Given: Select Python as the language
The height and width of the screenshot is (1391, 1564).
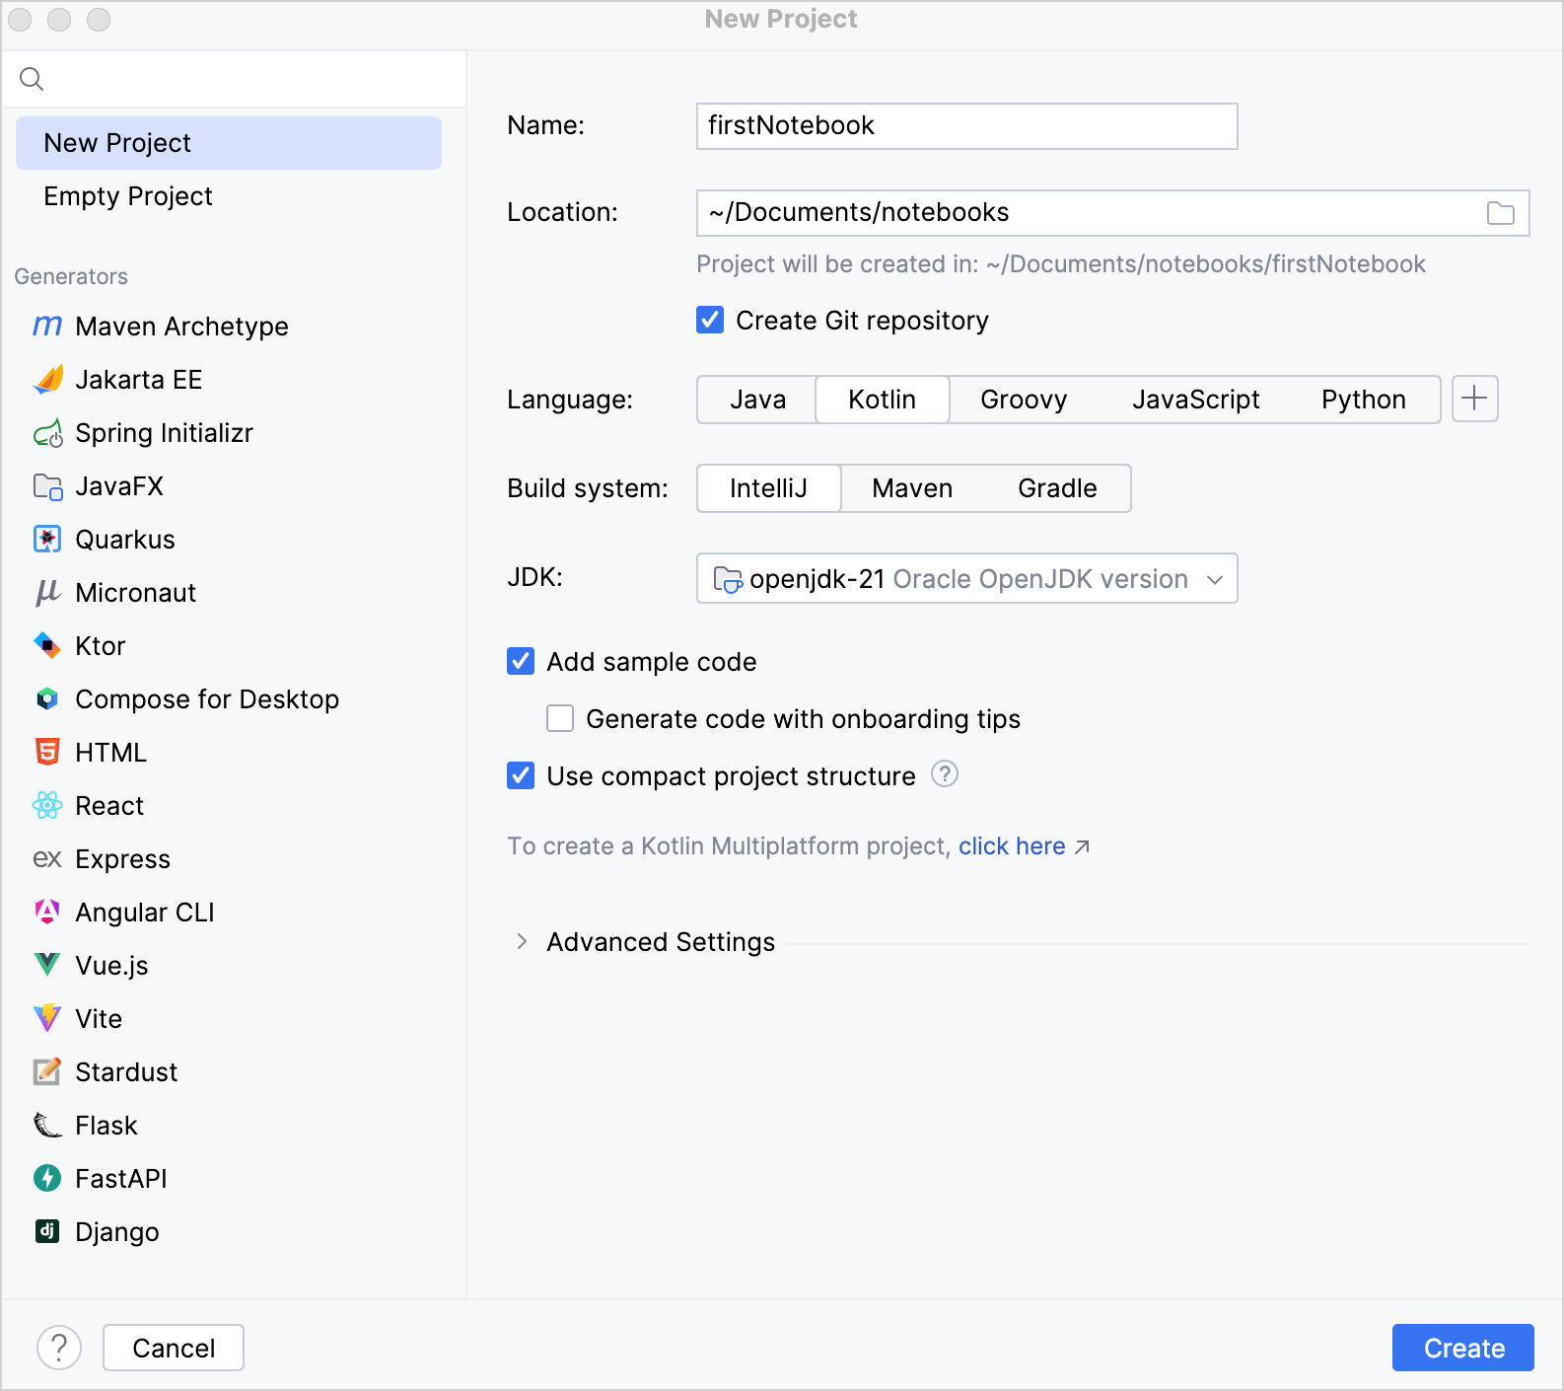Looking at the screenshot, I should [x=1363, y=400].
